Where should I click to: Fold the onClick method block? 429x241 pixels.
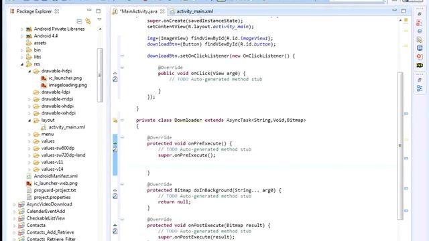[122, 68]
